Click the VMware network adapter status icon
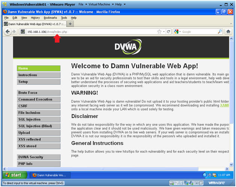 (x=186, y=183)
